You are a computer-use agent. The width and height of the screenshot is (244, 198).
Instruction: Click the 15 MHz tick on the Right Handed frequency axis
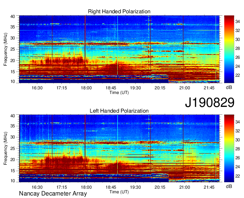pos(13,72)
